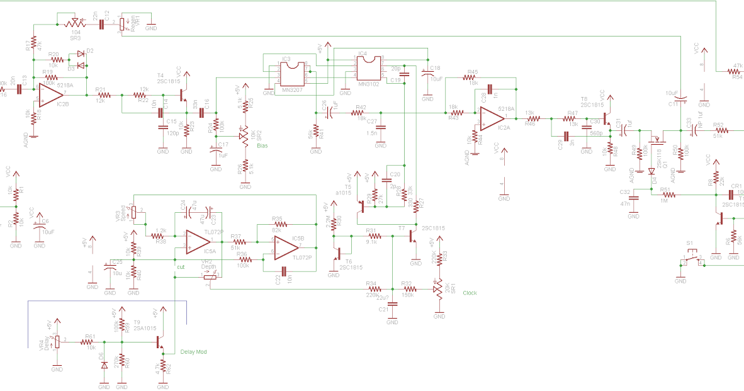744x391 pixels.
Task: Select the VR4 Delay potentiometer
Action: (57, 342)
